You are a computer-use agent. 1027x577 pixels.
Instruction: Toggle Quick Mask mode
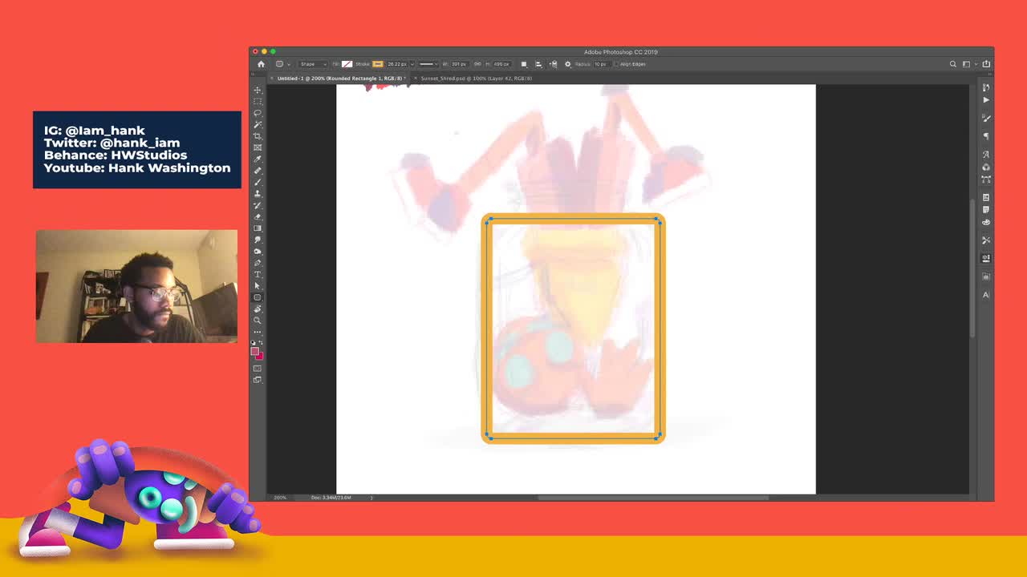point(258,369)
